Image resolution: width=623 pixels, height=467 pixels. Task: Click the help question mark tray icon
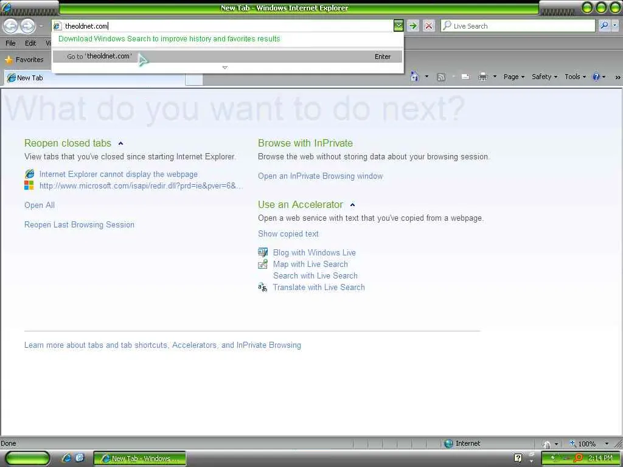tap(518, 458)
